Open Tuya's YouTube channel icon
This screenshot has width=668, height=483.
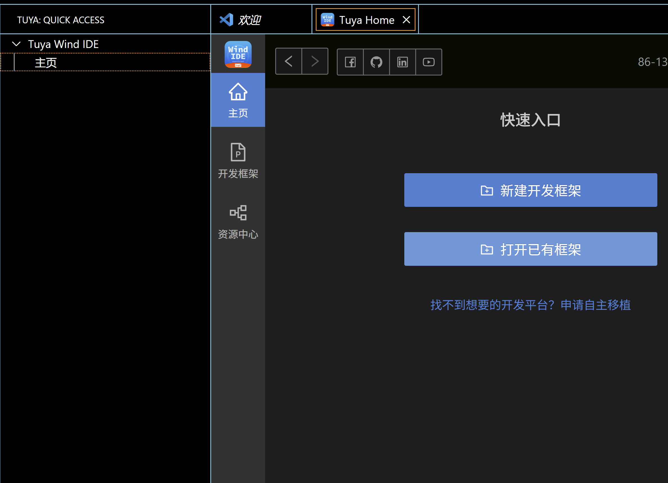pyautogui.click(x=428, y=62)
